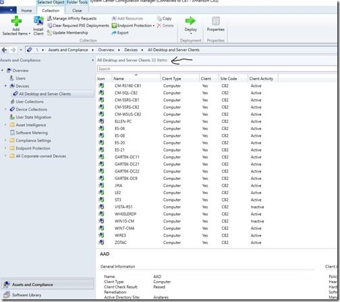Collapse the Devices tree node
Viewport: 340px width, 302px height.
(x=5, y=86)
